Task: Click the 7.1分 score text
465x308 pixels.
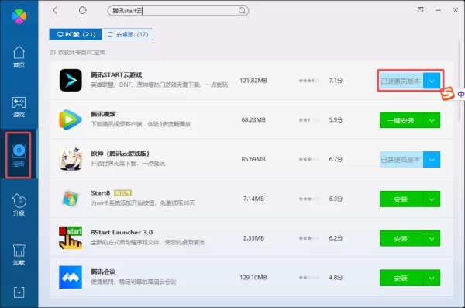Action: pyautogui.click(x=336, y=81)
